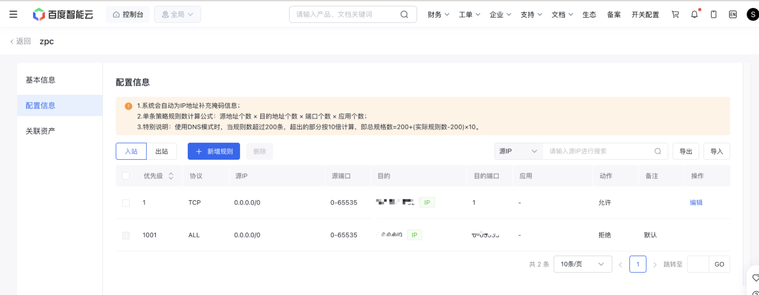Go to the 生态 page
759x295 pixels.
[589, 14]
